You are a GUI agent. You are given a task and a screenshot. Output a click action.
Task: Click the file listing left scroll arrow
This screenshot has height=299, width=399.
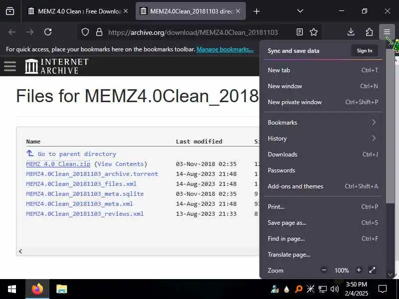tap(20, 252)
